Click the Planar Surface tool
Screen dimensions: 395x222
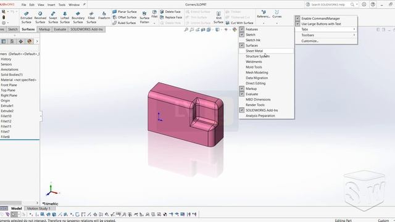click(125, 12)
